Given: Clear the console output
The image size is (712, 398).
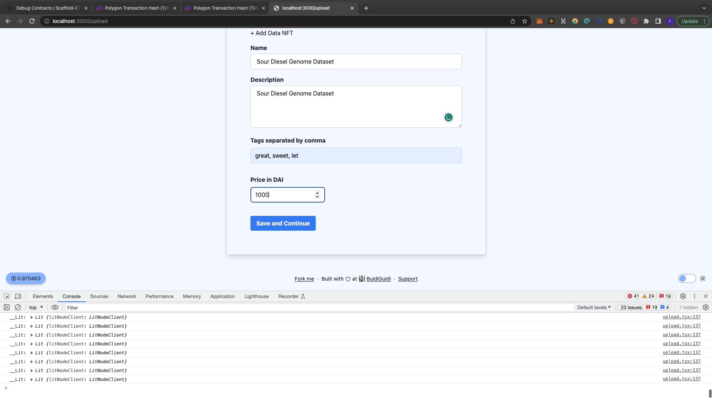Looking at the screenshot, I should tap(17, 307).
